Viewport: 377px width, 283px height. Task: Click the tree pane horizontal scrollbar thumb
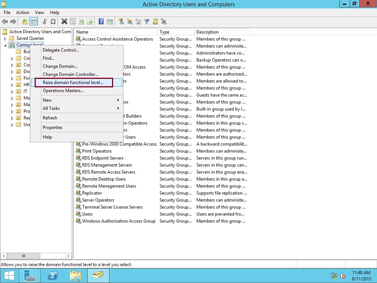tap(23, 256)
